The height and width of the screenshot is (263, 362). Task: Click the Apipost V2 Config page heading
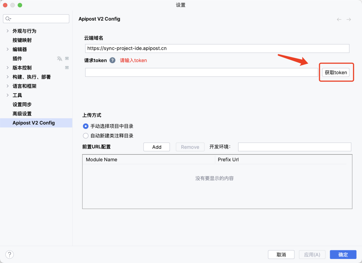point(99,19)
